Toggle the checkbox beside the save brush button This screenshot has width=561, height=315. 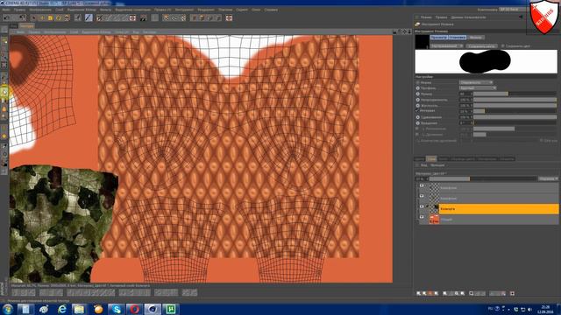(x=503, y=46)
